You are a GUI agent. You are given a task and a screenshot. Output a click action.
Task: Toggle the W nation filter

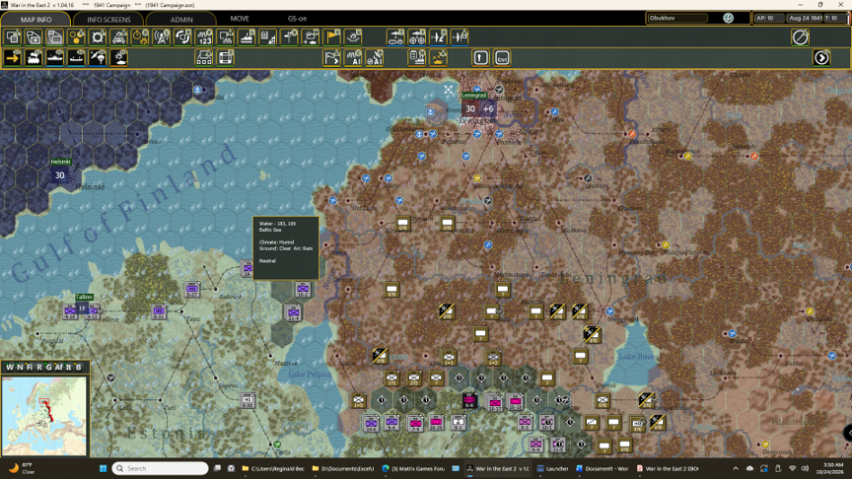tap(10, 367)
